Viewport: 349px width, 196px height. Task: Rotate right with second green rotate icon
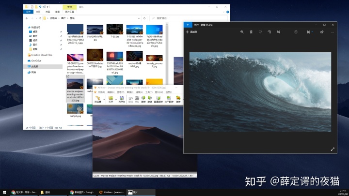click(150, 99)
